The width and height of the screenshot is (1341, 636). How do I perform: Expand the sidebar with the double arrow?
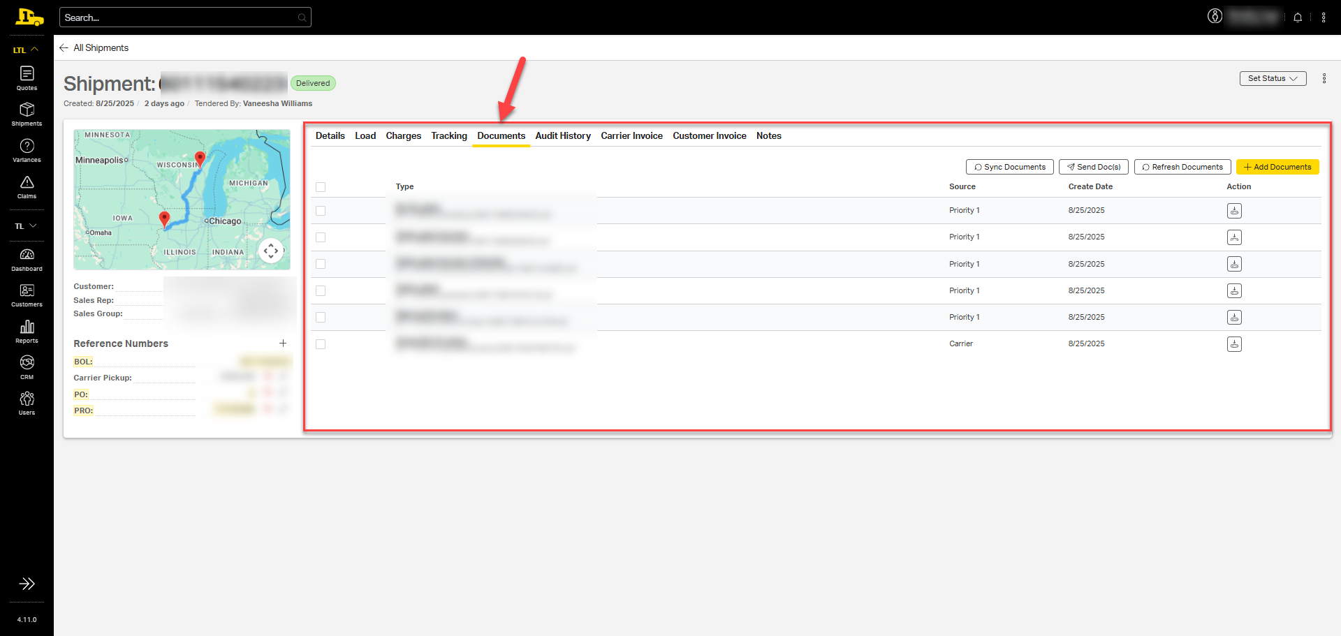[x=27, y=584]
